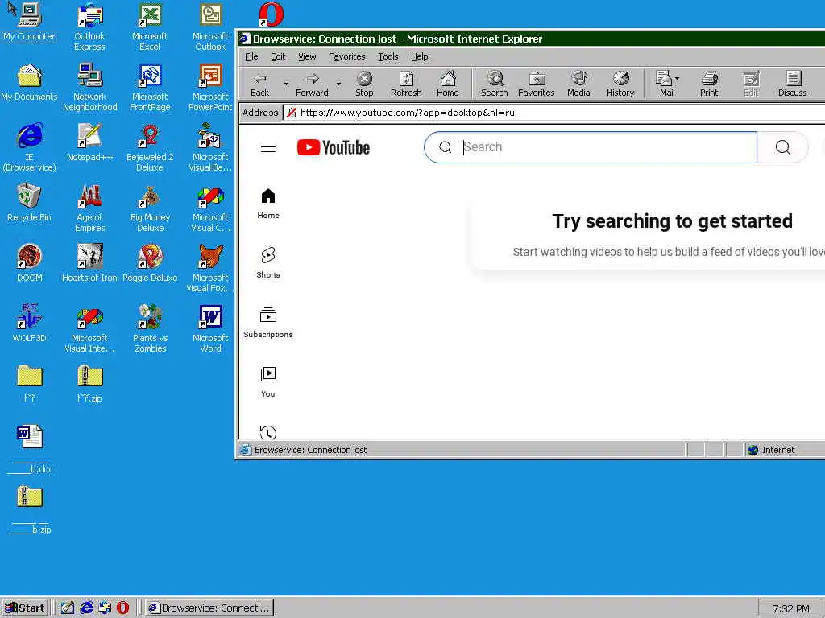
Task: Select the Microsoft Excel desktop icon
Action: coord(150,27)
